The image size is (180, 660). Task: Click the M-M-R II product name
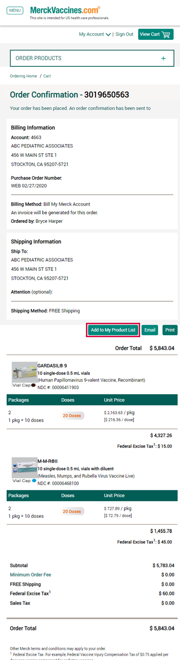click(x=48, y=461)
